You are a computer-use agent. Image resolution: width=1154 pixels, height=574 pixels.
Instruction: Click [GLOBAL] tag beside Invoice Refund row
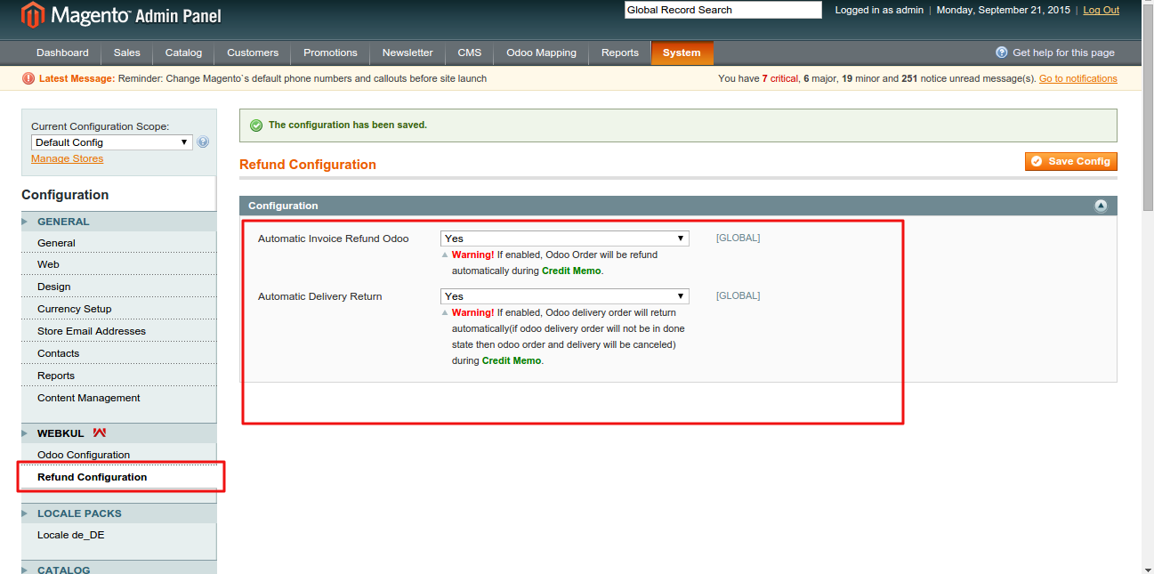pyautogui.click(x=738, y=238)
